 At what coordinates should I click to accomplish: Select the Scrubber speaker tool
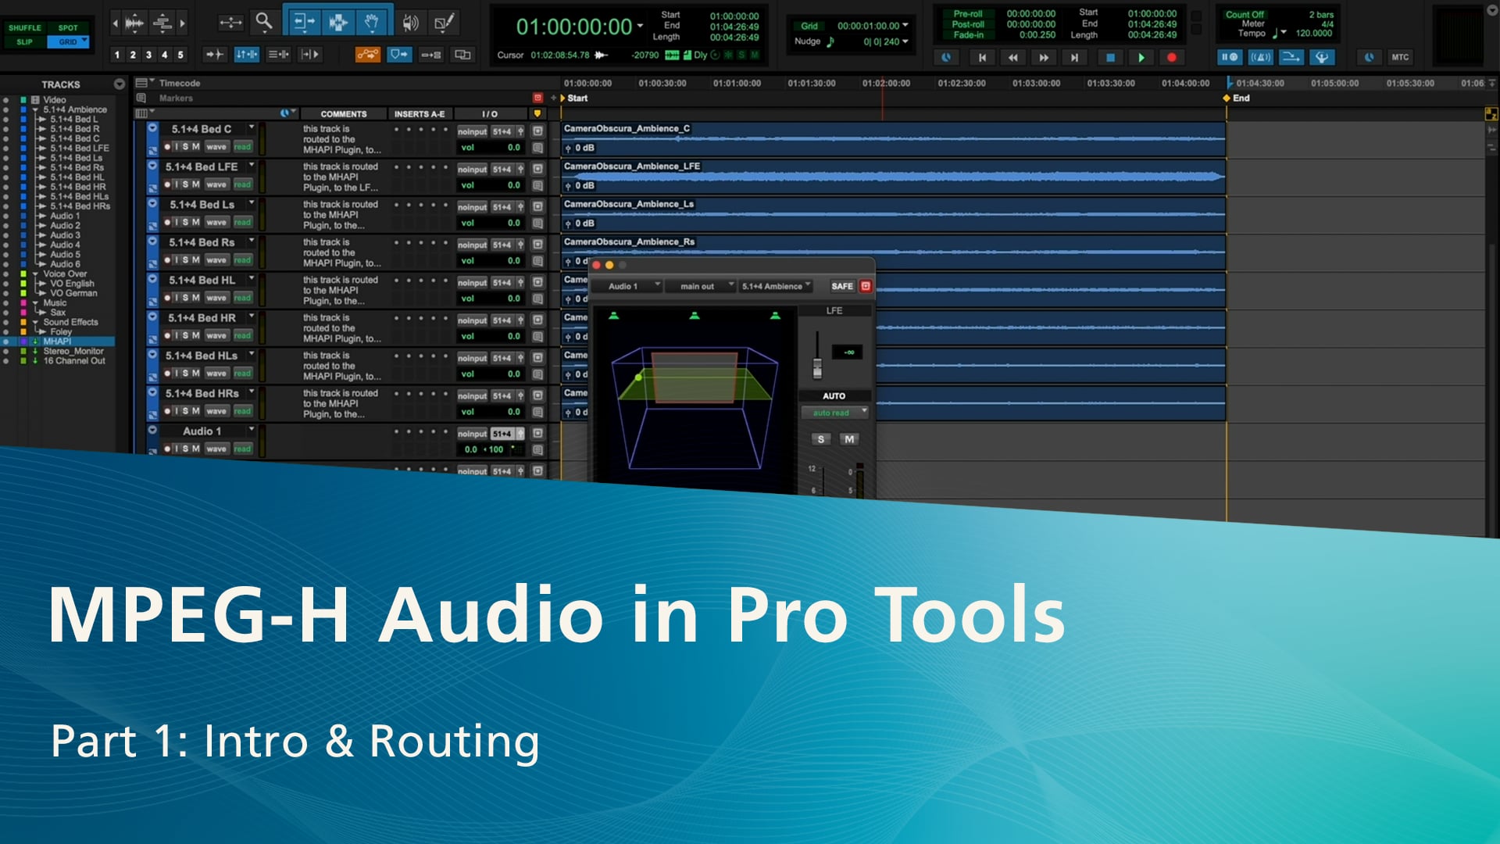pos(410,23)
